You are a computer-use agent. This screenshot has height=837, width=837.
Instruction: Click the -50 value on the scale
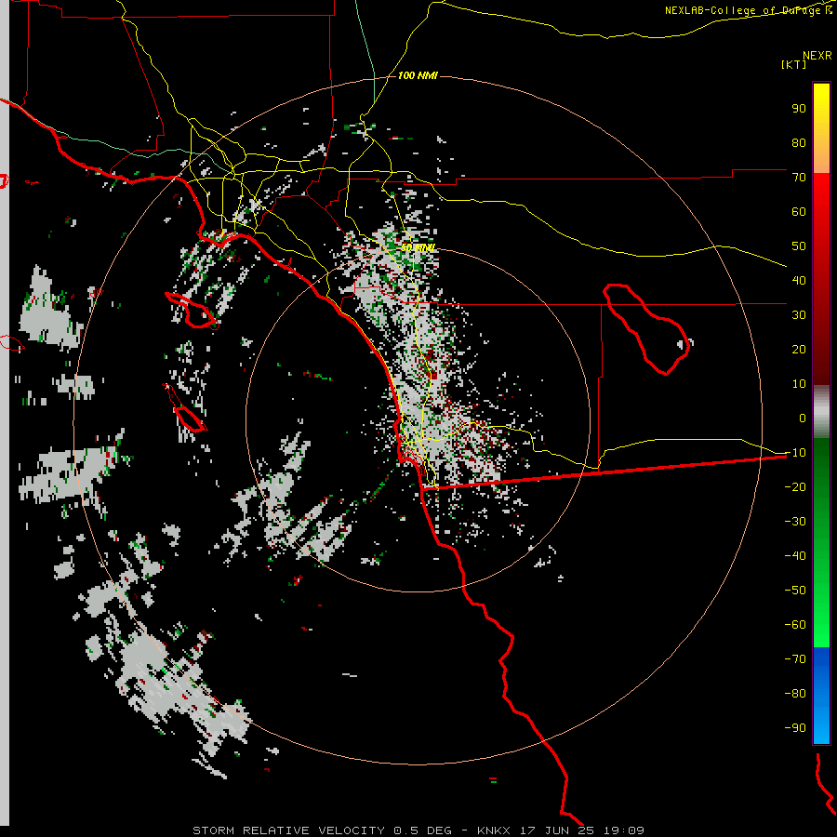click(795, 591)
